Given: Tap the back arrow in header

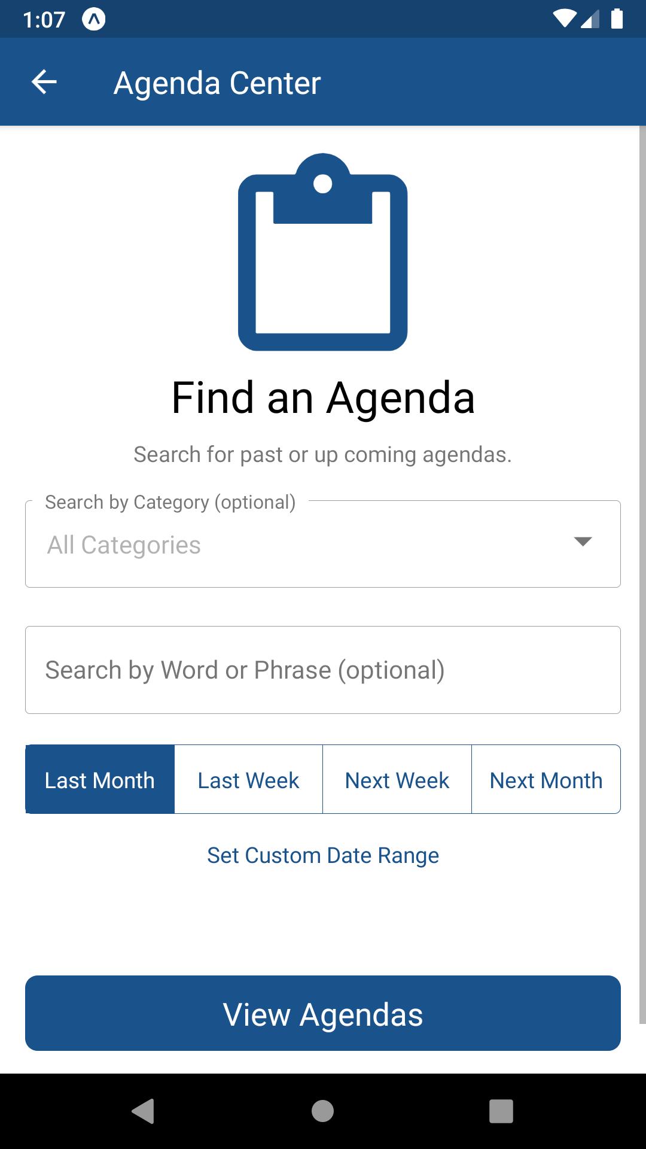Looking at the screenshot, I should click(44, 82).
